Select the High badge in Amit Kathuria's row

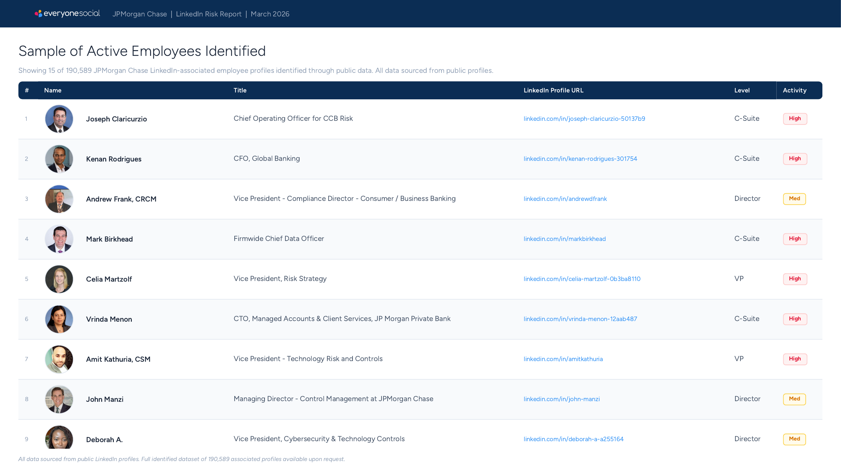click(x=795, y=359)
